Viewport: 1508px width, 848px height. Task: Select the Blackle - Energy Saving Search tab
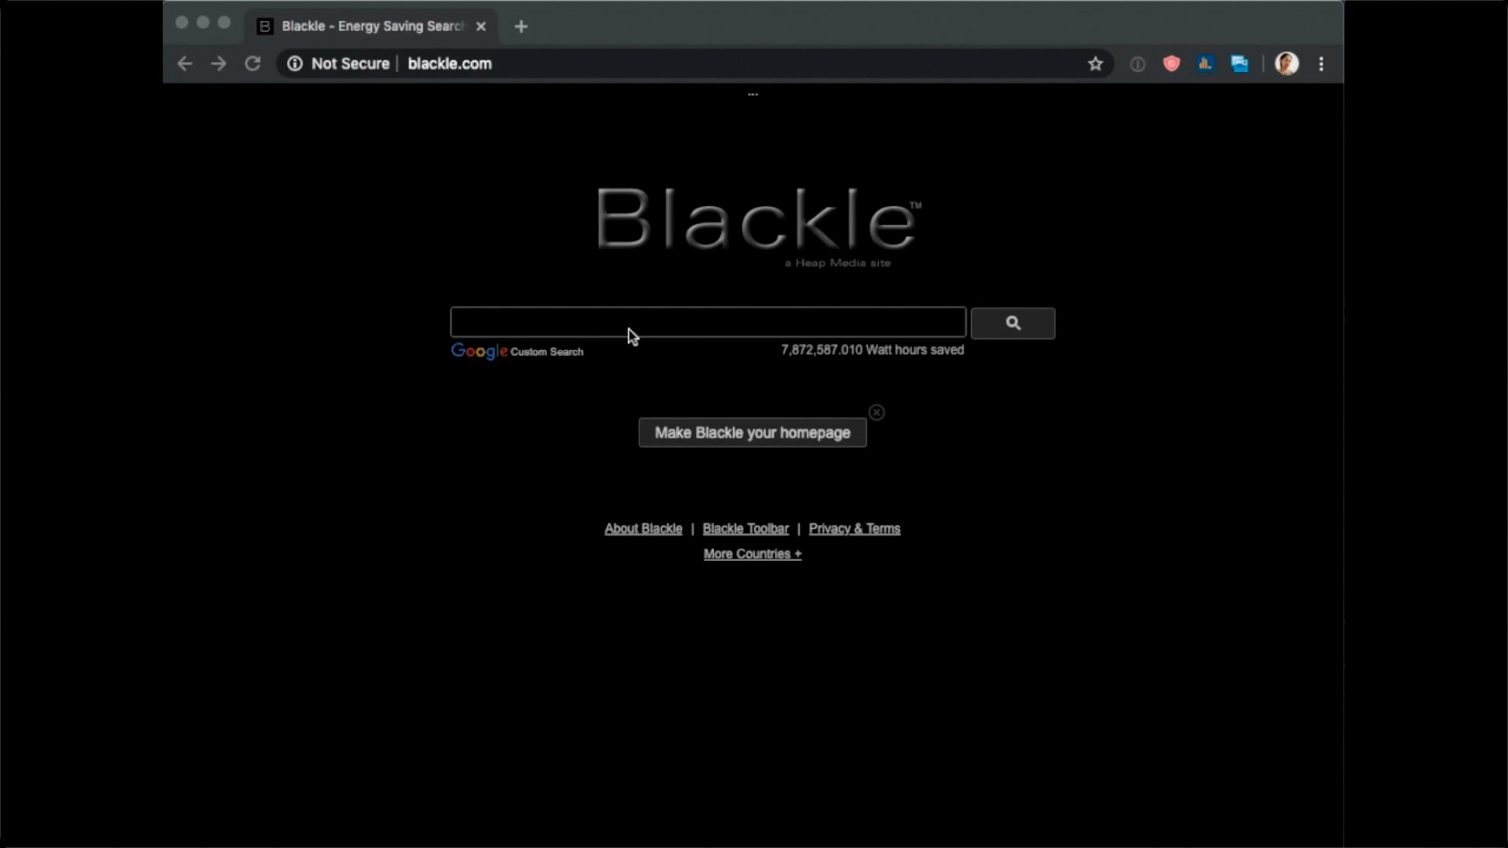point(369,26)
